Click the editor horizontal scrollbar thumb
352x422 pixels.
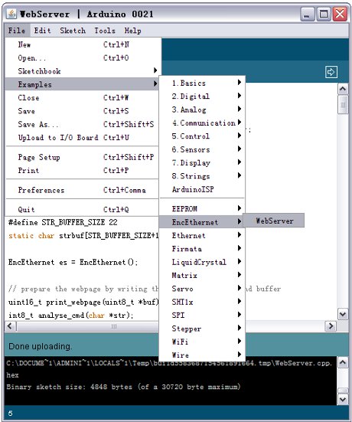tap(88, 326)
